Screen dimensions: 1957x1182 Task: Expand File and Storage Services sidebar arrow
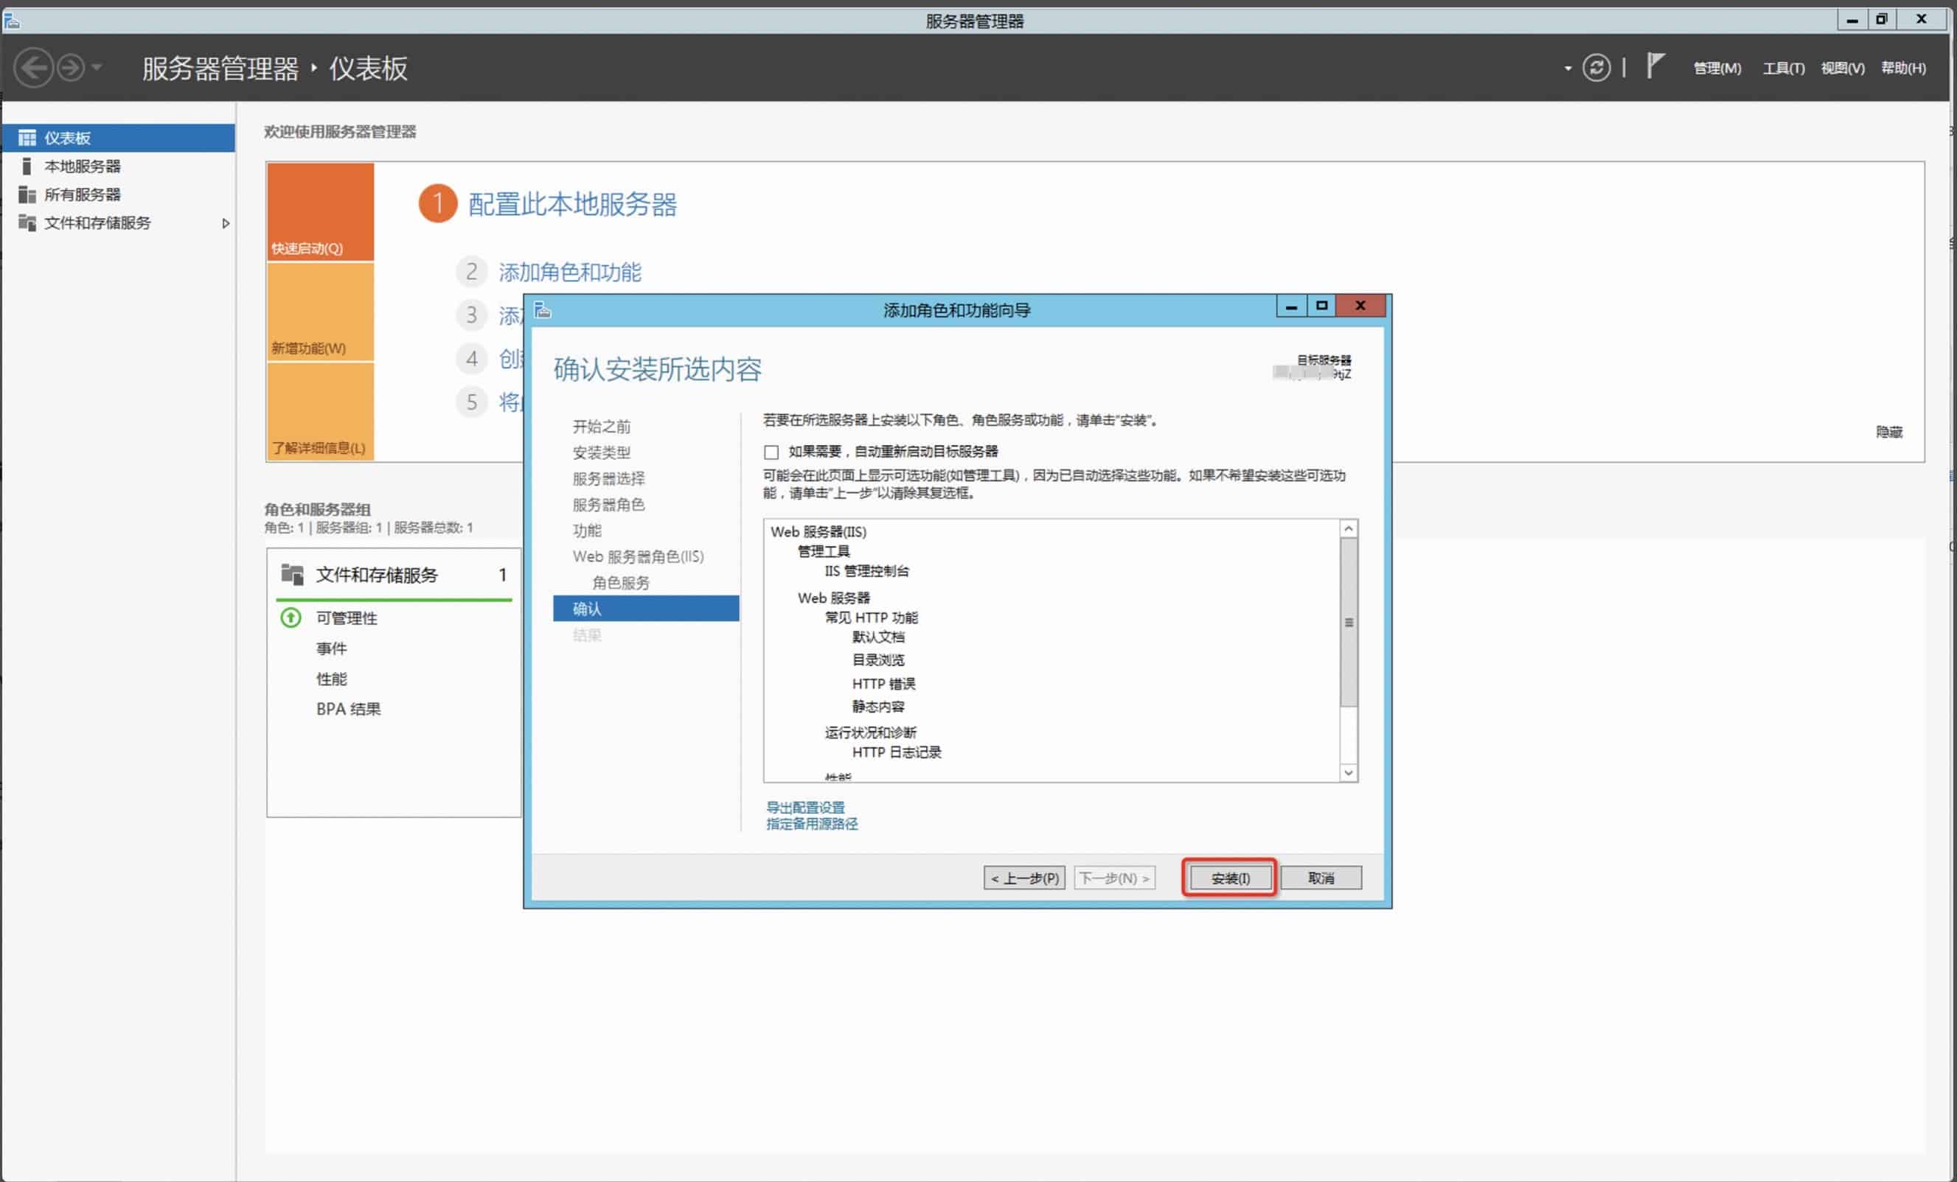tap(226, 223)
